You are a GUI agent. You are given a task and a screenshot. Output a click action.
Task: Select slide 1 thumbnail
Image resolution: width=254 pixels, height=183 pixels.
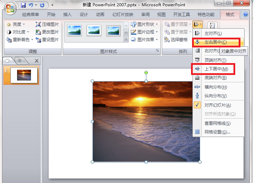[x=24, y=75]
